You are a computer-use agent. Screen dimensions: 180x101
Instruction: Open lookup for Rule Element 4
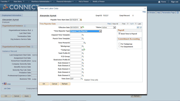coord(83,72)
